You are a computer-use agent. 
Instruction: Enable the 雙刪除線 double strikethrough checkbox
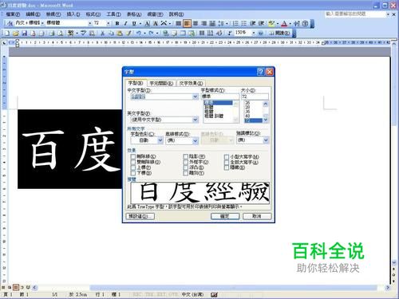pos(133,162)
